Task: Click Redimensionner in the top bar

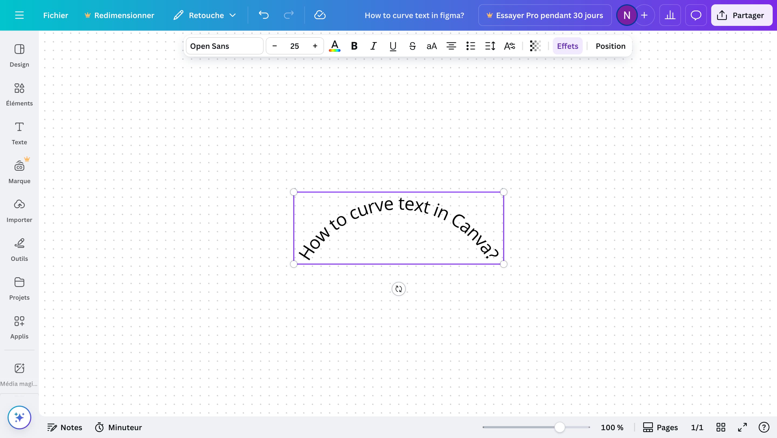Action: pos(120,15)
